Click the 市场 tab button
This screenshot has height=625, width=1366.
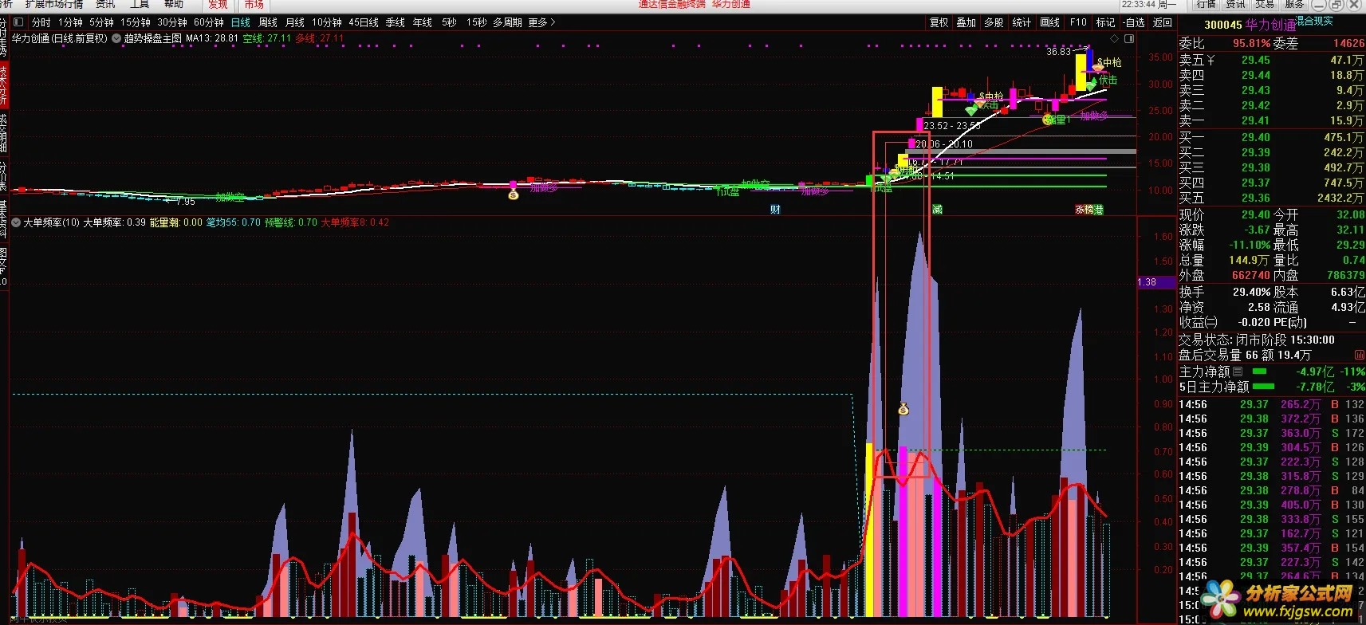pos(254,4)
